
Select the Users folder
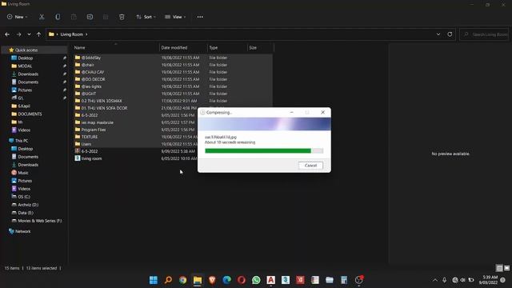[86, 144]
